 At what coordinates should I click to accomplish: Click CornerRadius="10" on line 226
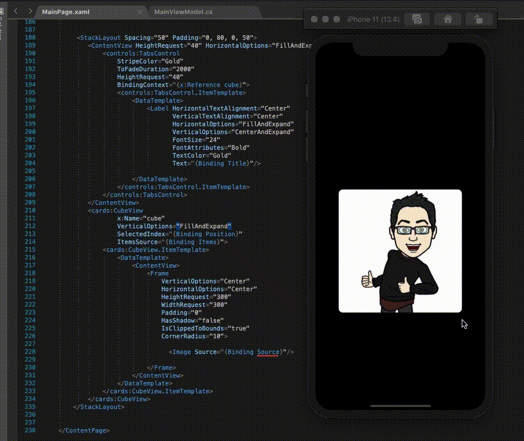point(192,336)
